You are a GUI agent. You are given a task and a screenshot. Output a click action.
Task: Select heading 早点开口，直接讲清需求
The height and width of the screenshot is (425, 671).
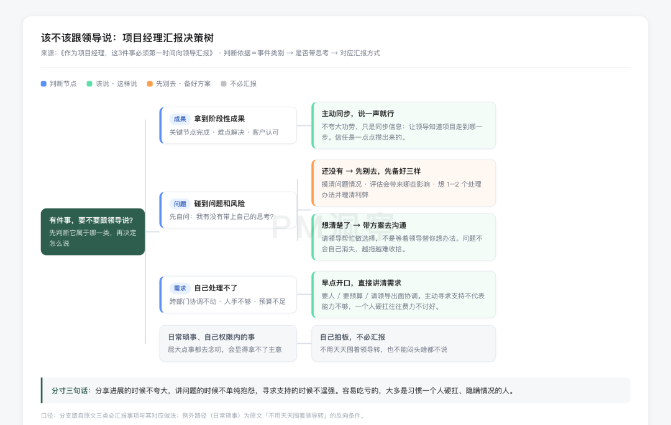(362, 283)
